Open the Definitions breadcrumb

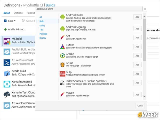[12, 5]
